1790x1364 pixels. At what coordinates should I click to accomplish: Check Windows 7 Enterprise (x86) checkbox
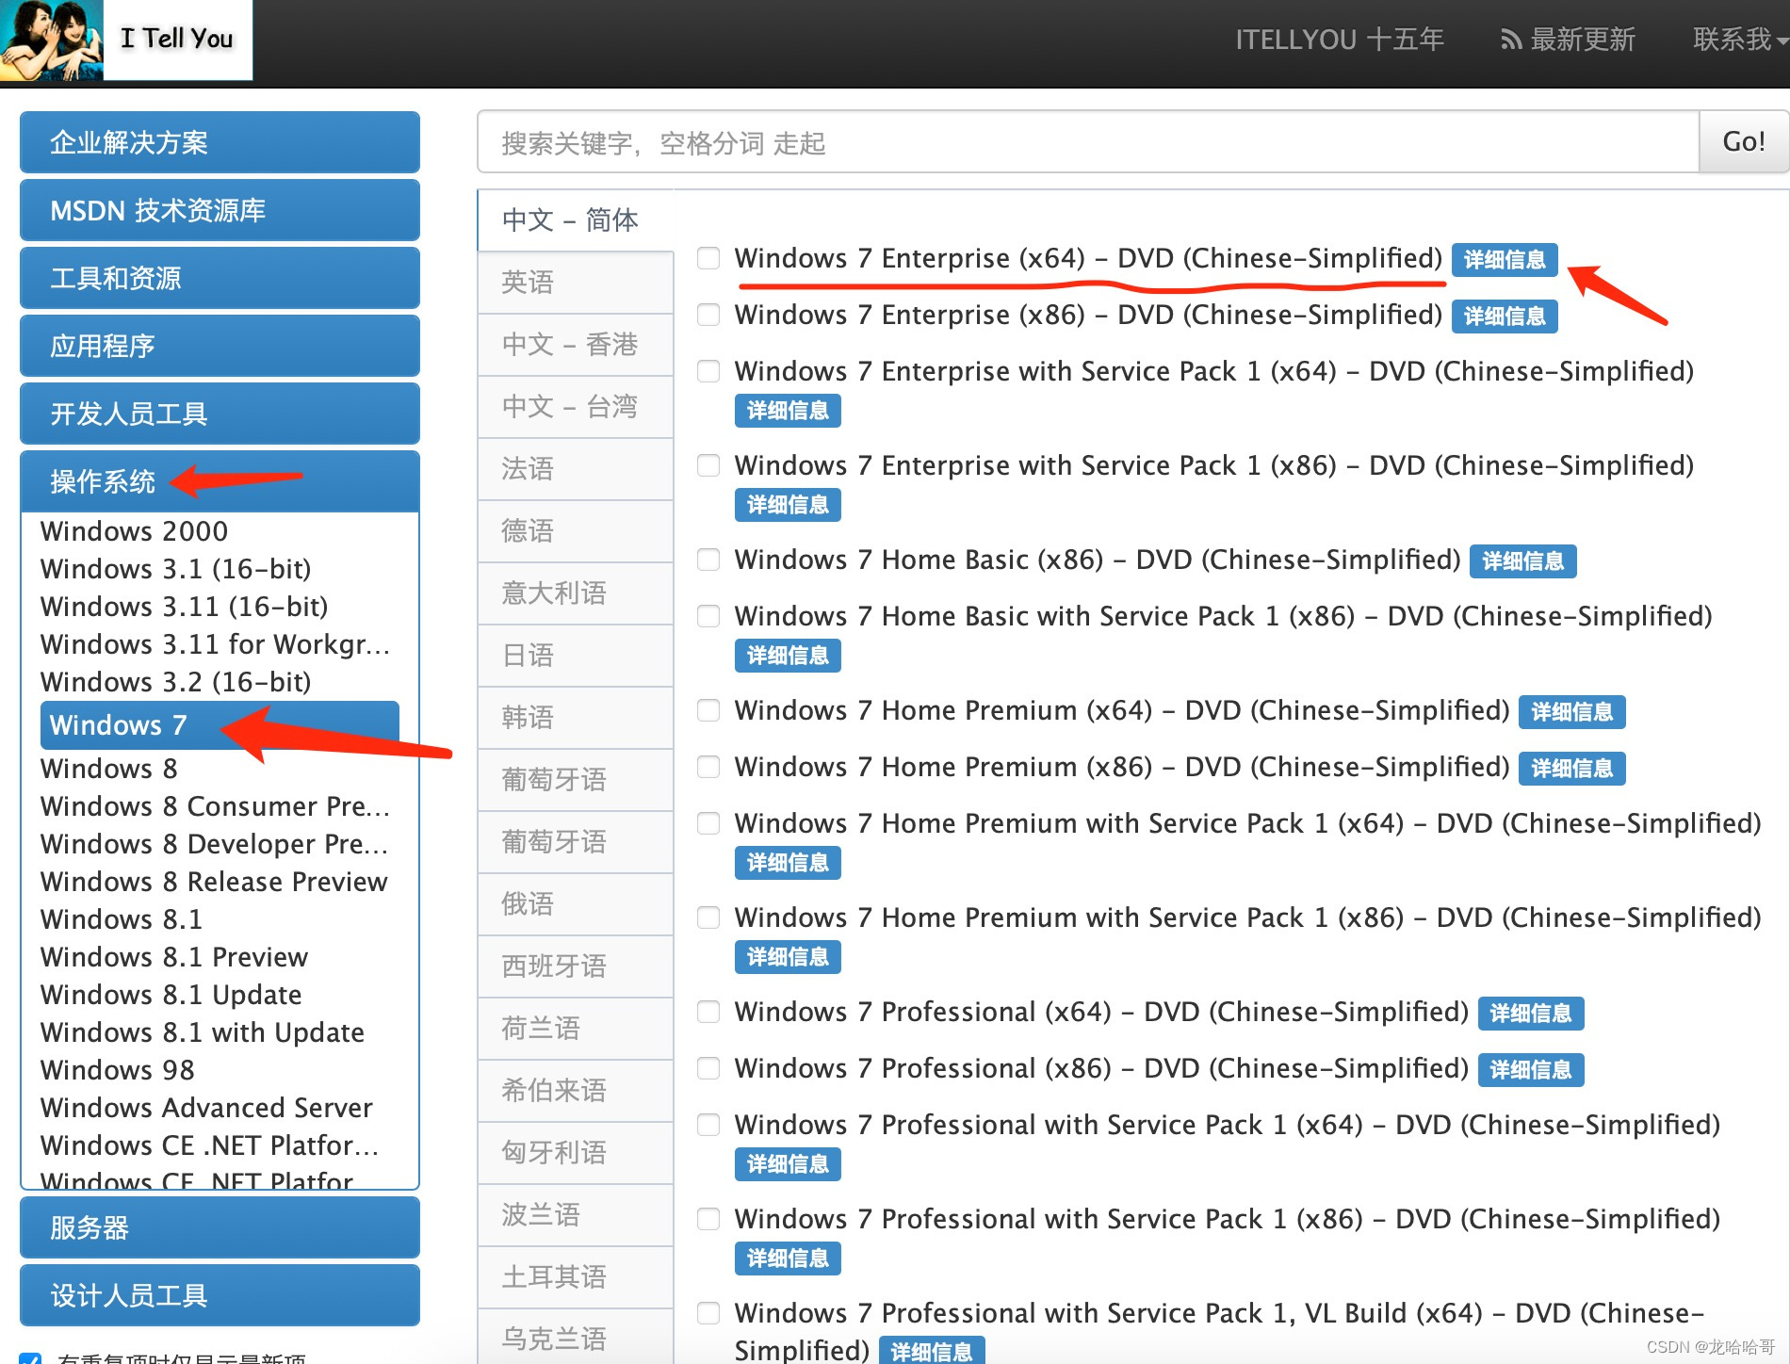(x=708, y=315)
